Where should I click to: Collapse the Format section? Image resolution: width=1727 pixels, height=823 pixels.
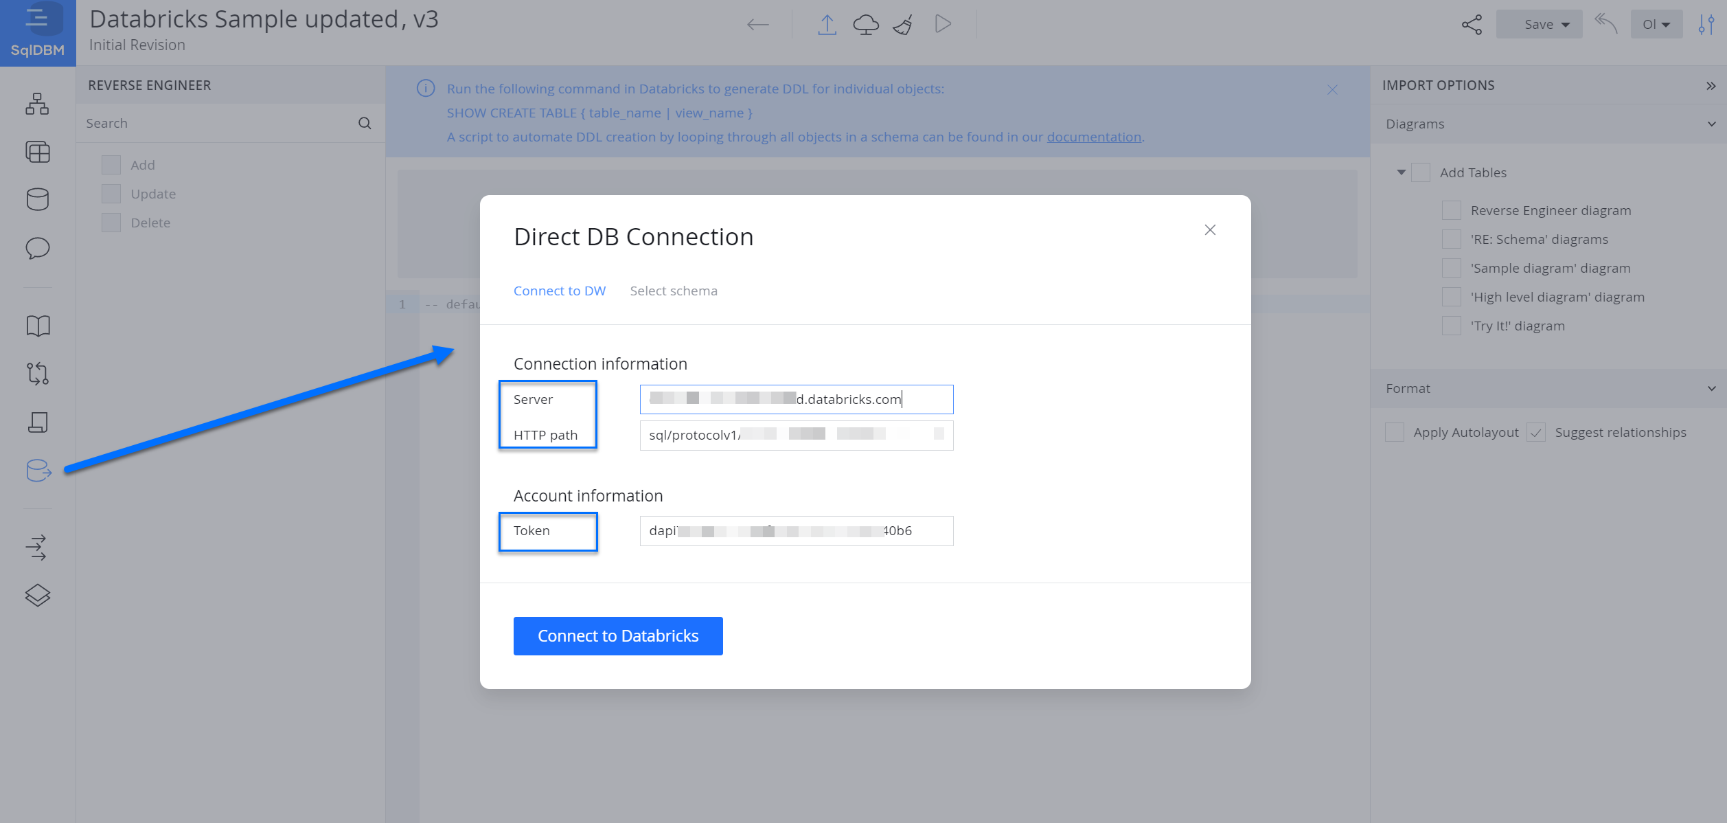(1711, 387)
